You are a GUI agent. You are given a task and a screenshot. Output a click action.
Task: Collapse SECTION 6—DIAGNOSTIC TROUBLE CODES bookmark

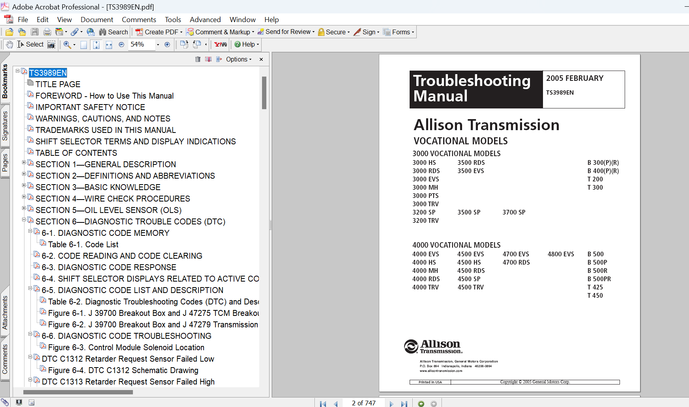(24, 220)
